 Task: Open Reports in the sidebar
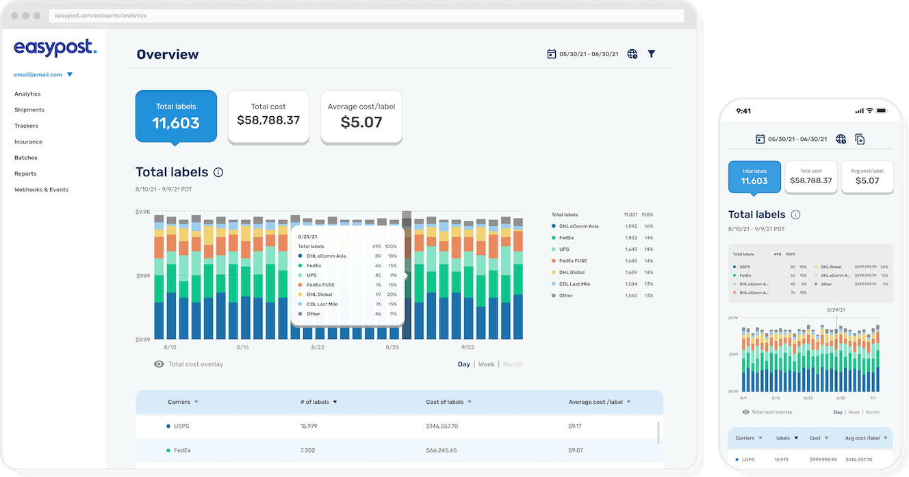pyautogui.click(x=25, y=174)
